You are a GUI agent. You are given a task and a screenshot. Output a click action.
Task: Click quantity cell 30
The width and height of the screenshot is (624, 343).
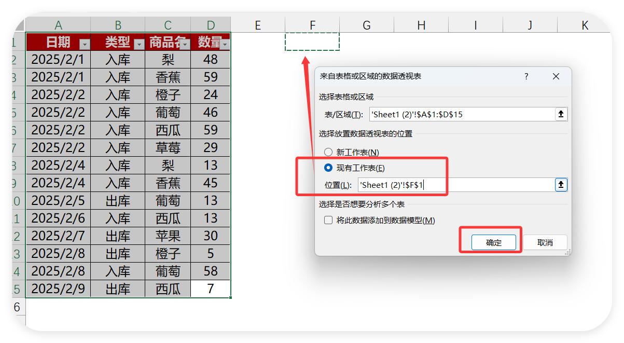tap(211, 236)
